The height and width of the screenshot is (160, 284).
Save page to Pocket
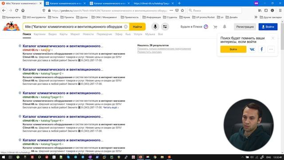[x=177, y=11]
